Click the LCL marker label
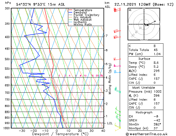Image resolution: width=176 pixels, height=136 pixels. 110,123
